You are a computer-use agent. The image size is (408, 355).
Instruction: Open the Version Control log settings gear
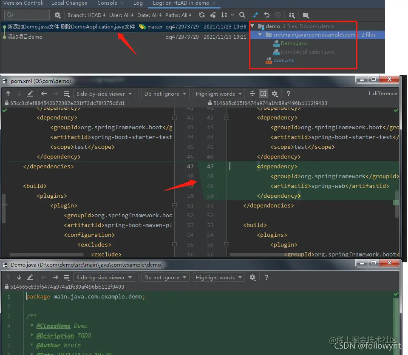pyautogui.click(x=57, y=15)
